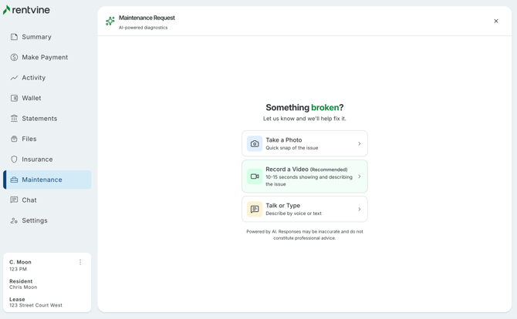
Task: Close the Maintenance Request panel
Action: [496, 22]
